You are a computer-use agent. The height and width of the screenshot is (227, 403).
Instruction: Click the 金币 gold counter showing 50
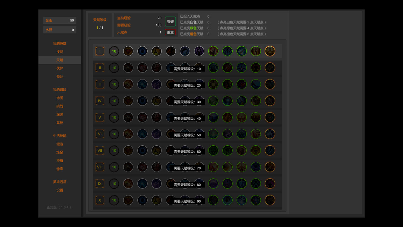click(x=60, y=20)
